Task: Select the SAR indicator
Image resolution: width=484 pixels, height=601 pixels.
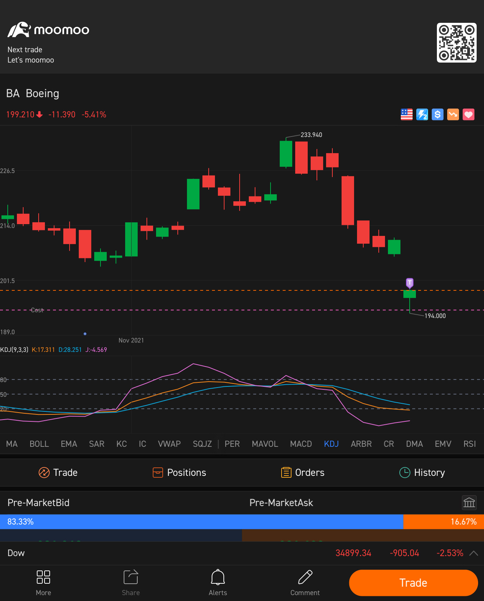Action: click(x=97, y=444)
